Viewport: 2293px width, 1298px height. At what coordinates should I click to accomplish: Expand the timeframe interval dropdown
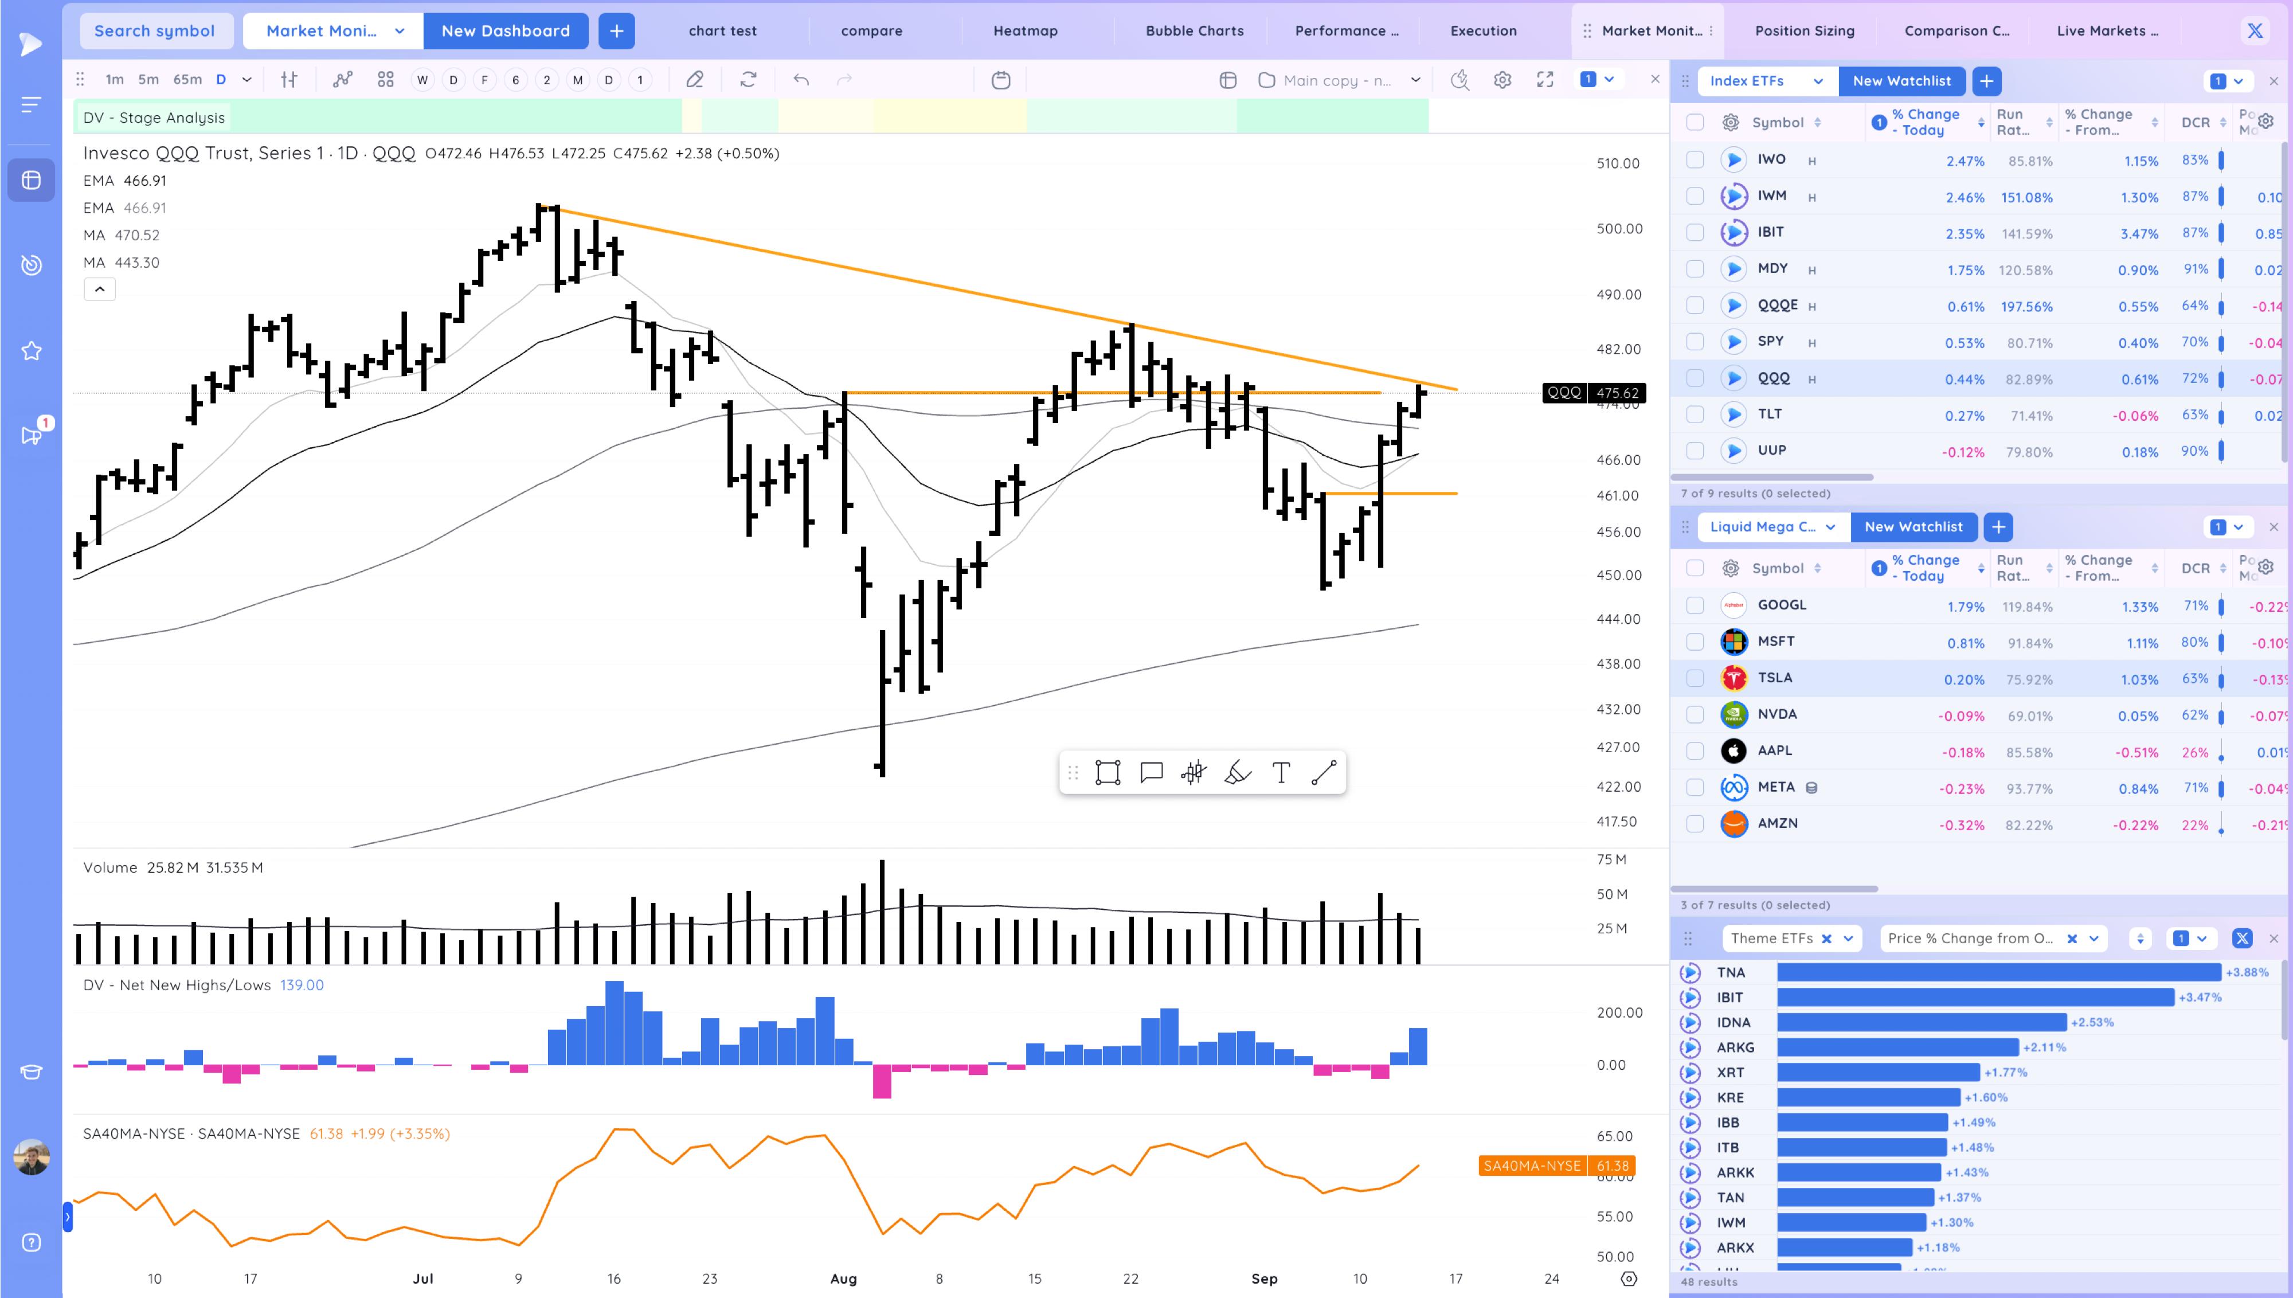(x=247, y=80)
